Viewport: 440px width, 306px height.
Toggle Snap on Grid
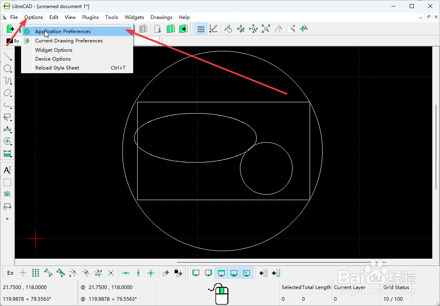click(x=36, y=273)
